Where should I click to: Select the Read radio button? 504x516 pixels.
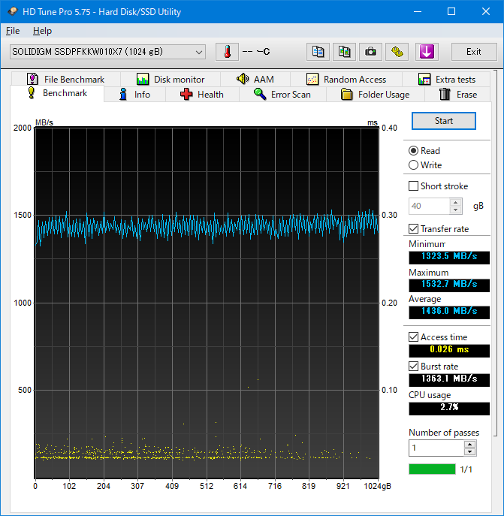413,151
